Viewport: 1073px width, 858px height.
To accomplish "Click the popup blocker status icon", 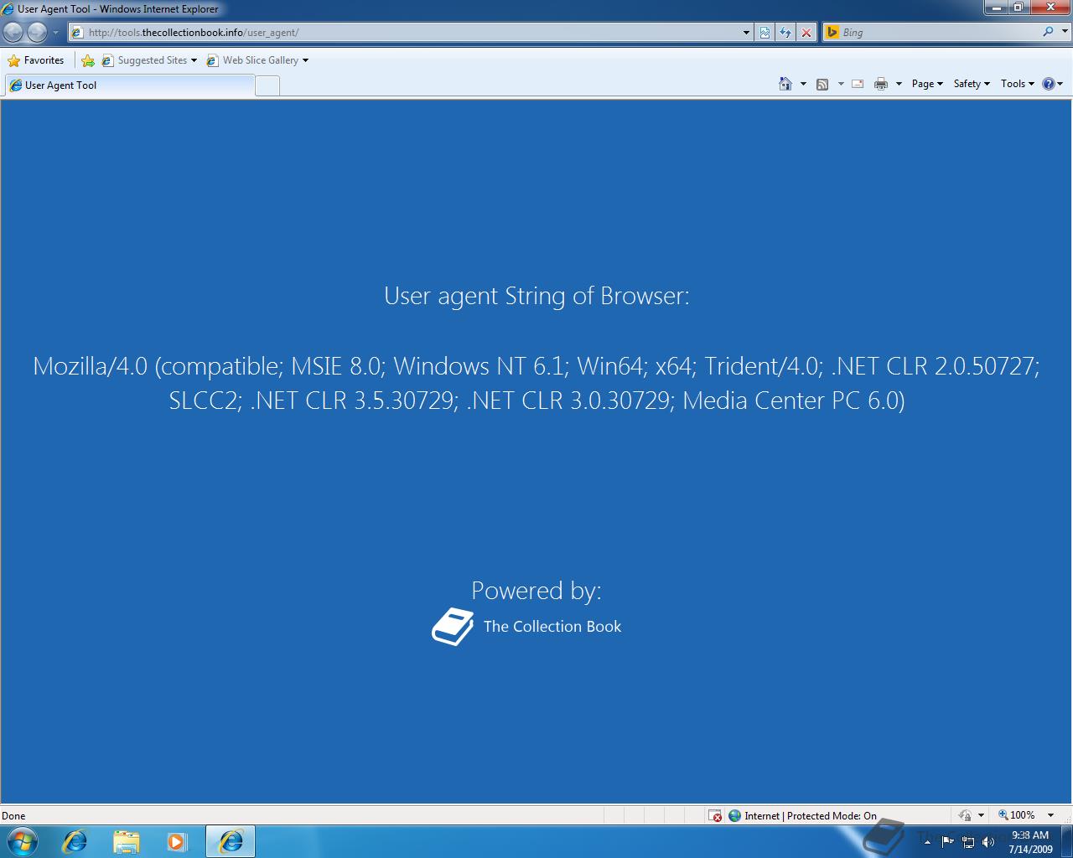I will pos(715,815).
